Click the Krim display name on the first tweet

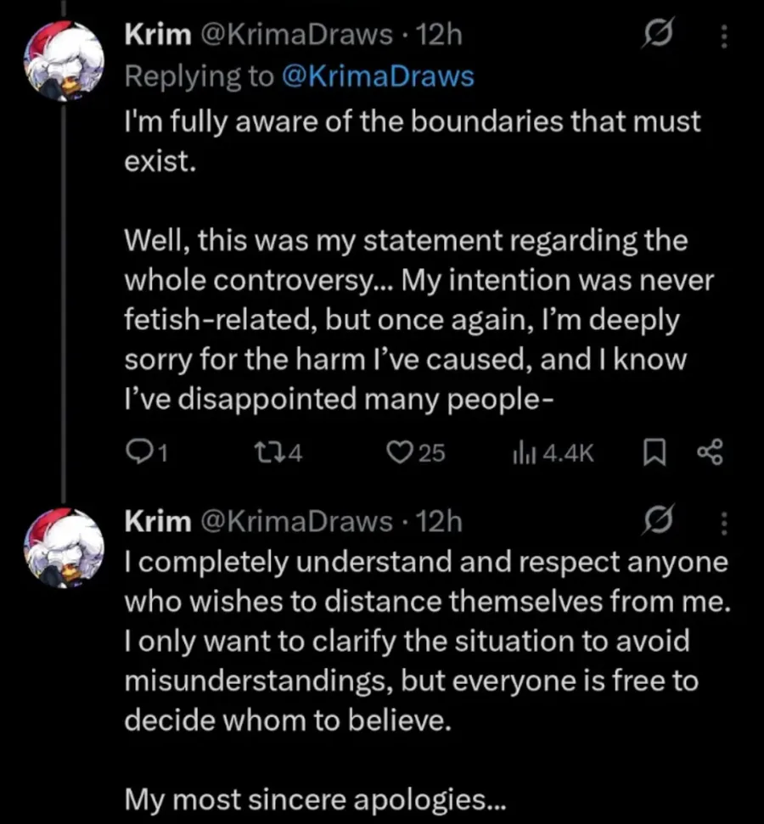157,35
